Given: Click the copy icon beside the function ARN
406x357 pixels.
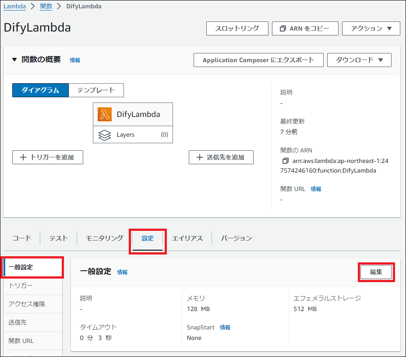Looking at the screenshot, I should coord(286,161).
